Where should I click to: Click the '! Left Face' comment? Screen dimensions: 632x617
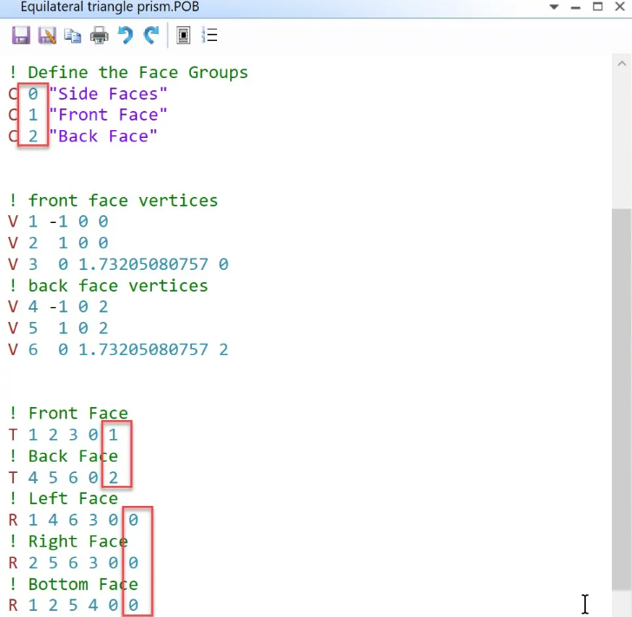(x=63, y=498)
